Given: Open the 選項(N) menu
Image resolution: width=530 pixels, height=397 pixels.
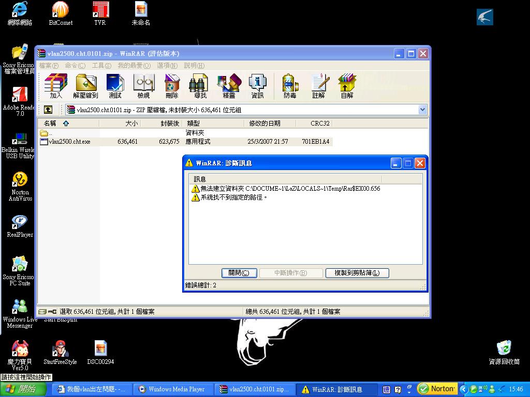Looking at the screenshot, I should 167,66.
